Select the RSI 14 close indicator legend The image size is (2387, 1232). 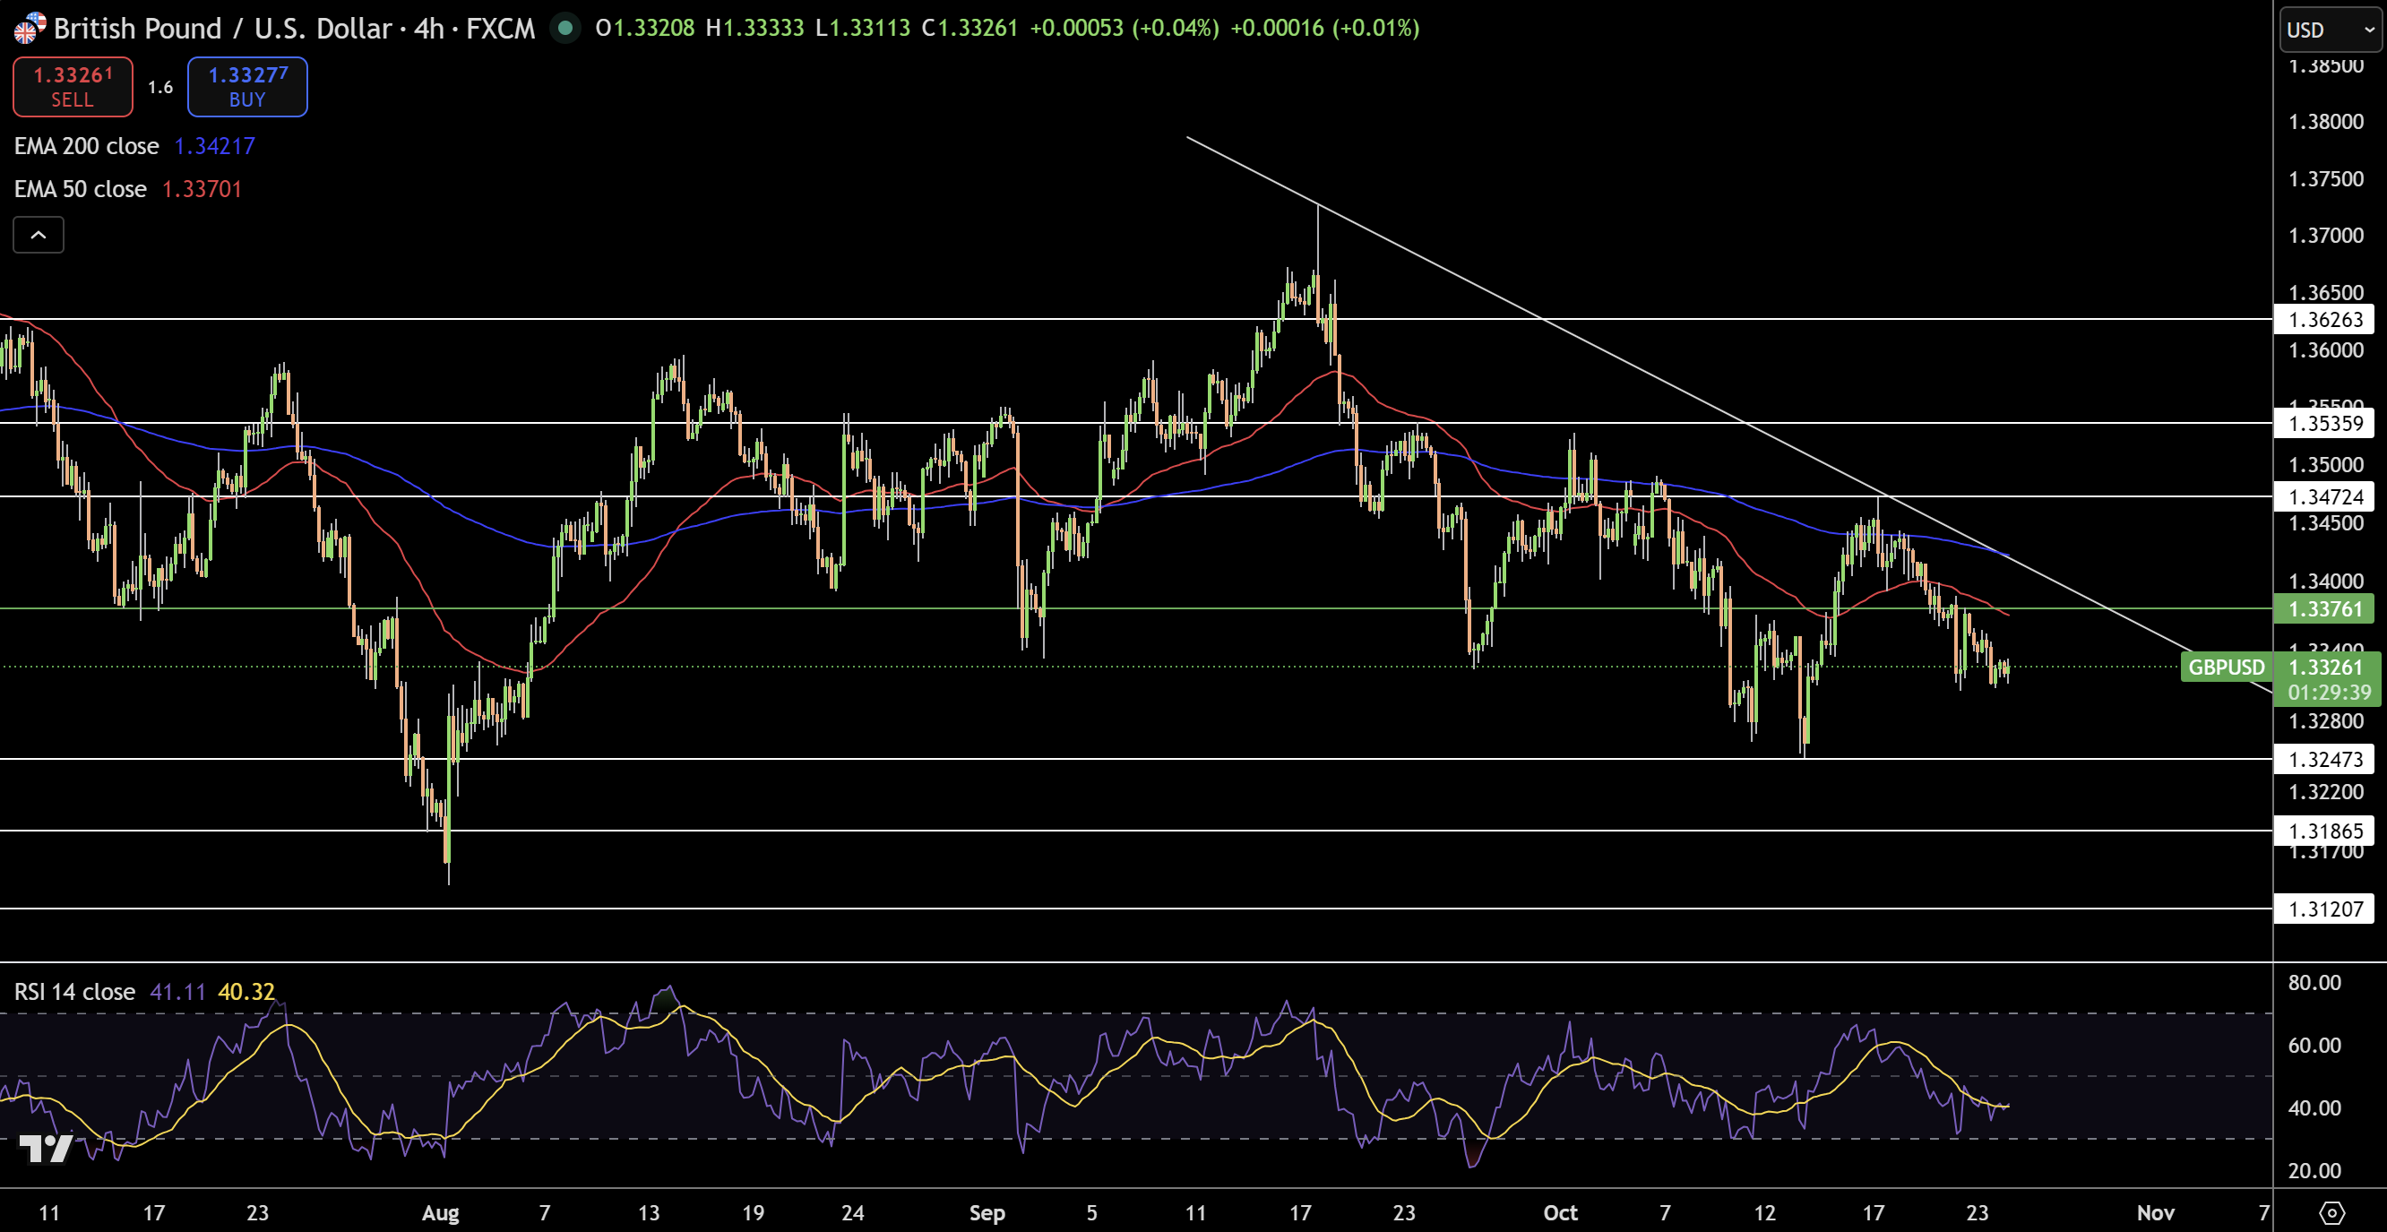click(x=74, y=992)
